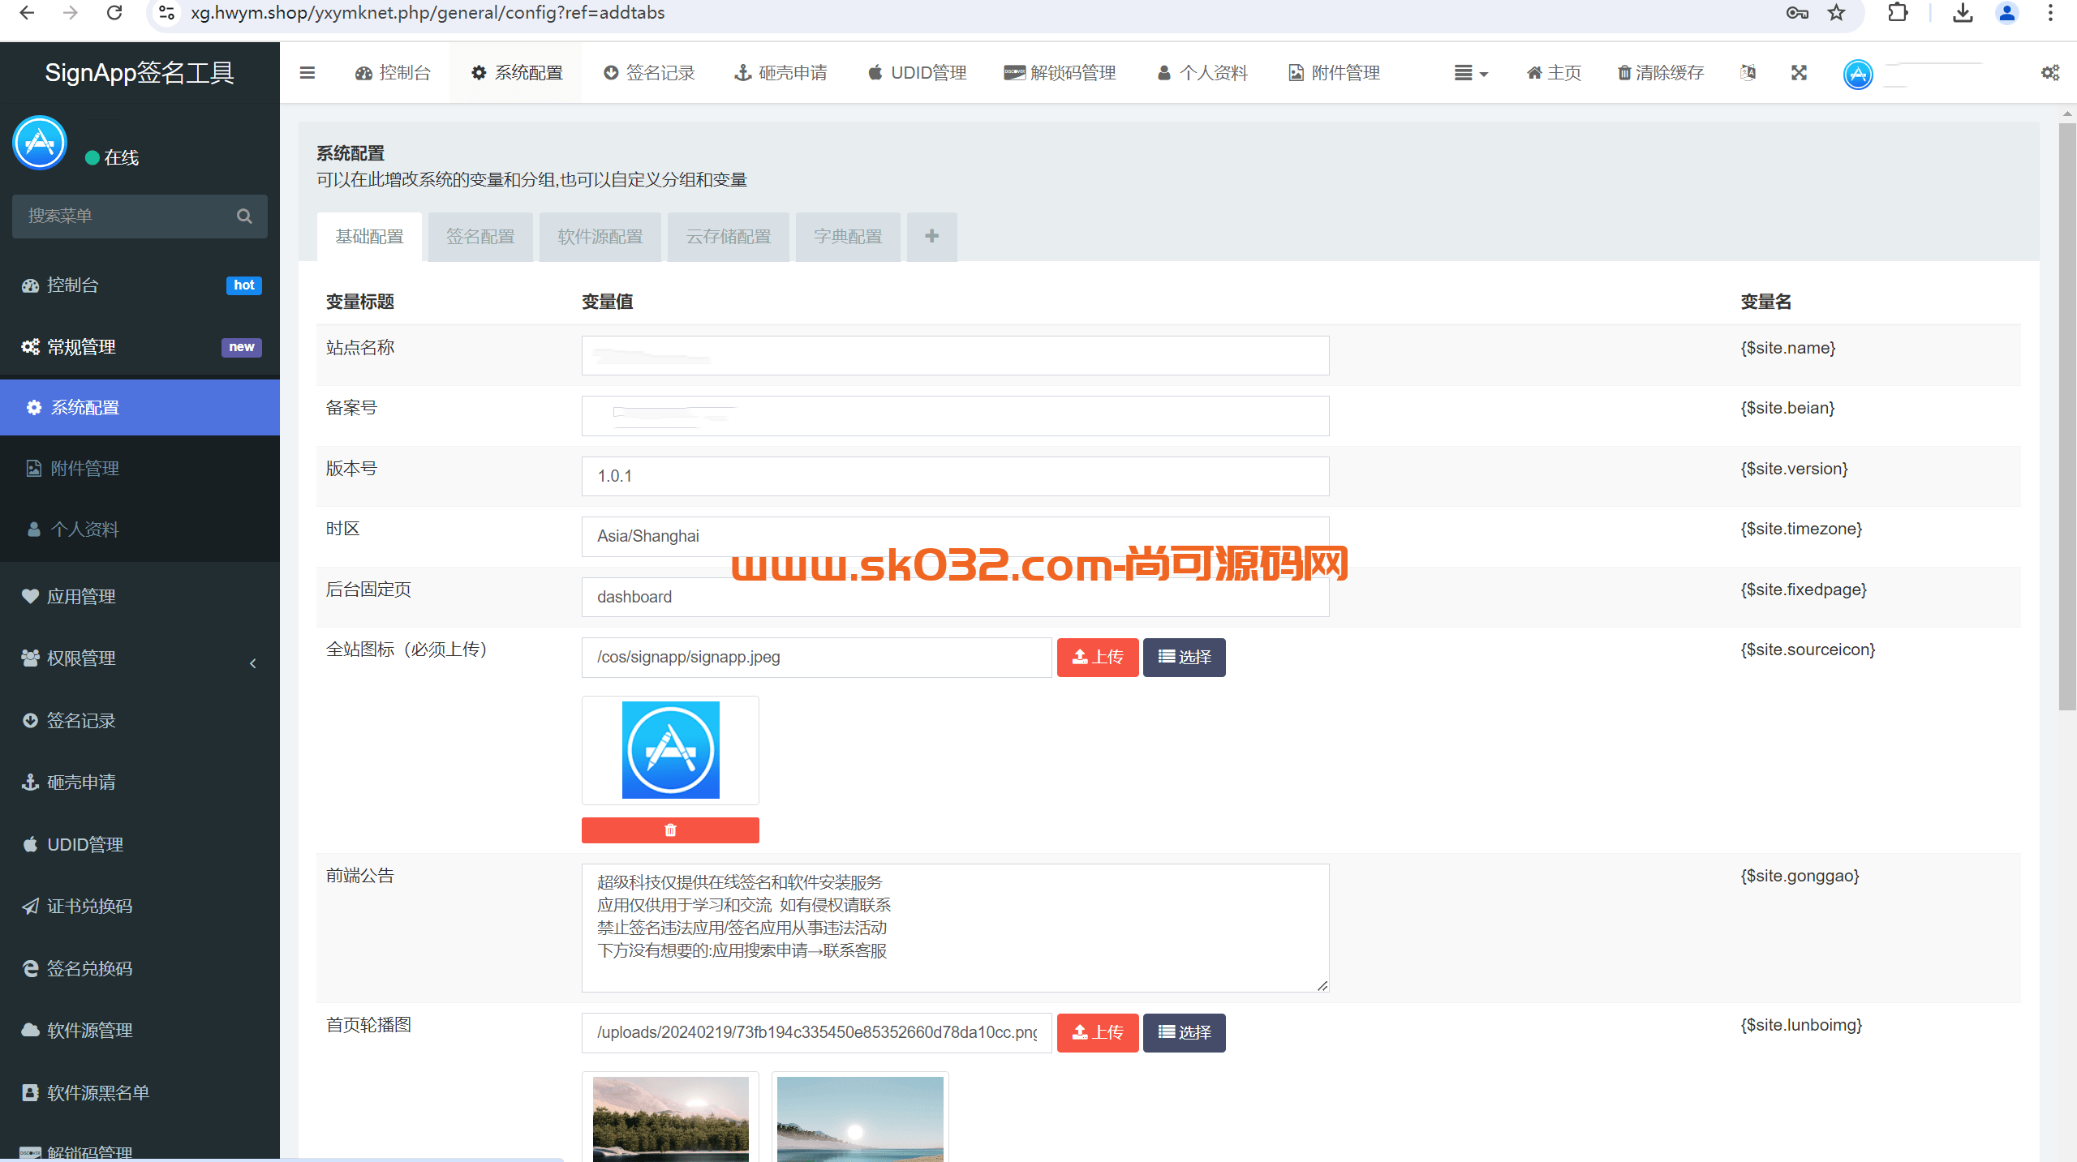2077x1162 pixels.
Task: Open 软件源管理 in the sidebar
Action: pos(140,1030)
